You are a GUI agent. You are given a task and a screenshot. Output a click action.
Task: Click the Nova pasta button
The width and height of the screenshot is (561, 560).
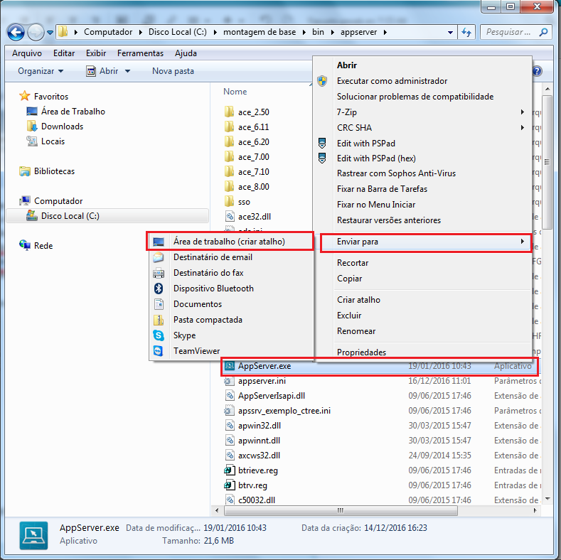coord(173,71)
